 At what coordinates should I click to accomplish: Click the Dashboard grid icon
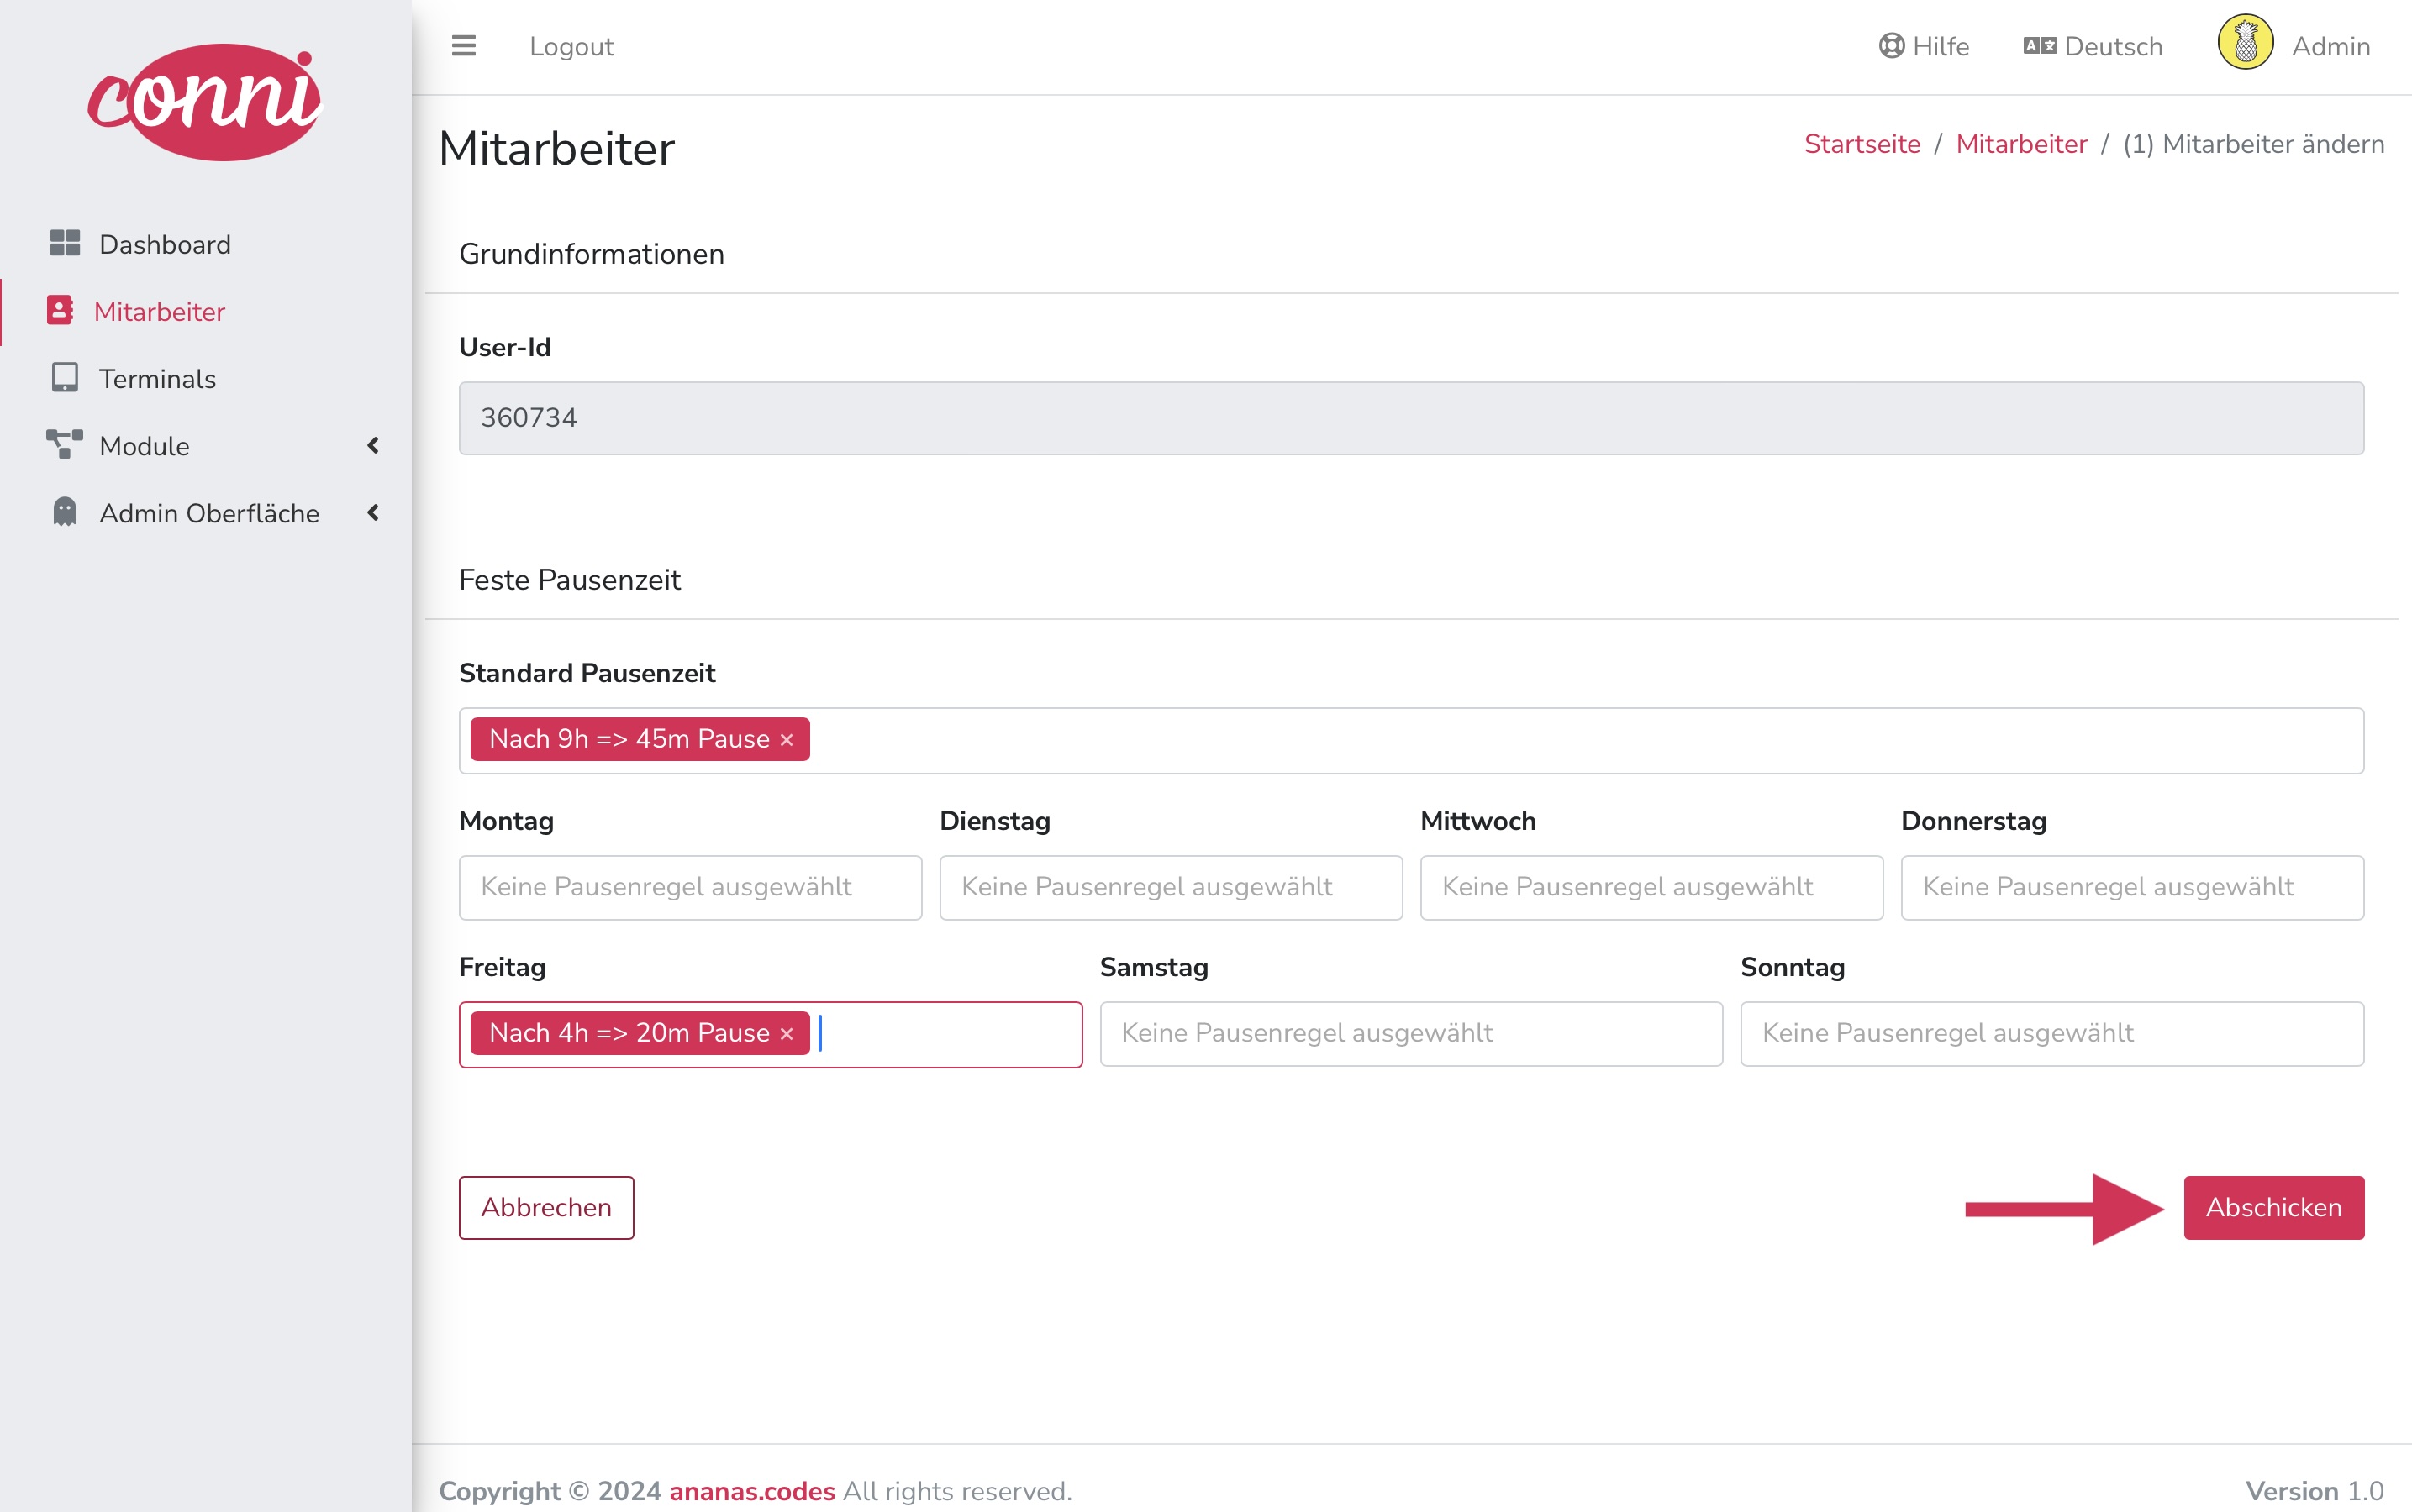(65, 243)
